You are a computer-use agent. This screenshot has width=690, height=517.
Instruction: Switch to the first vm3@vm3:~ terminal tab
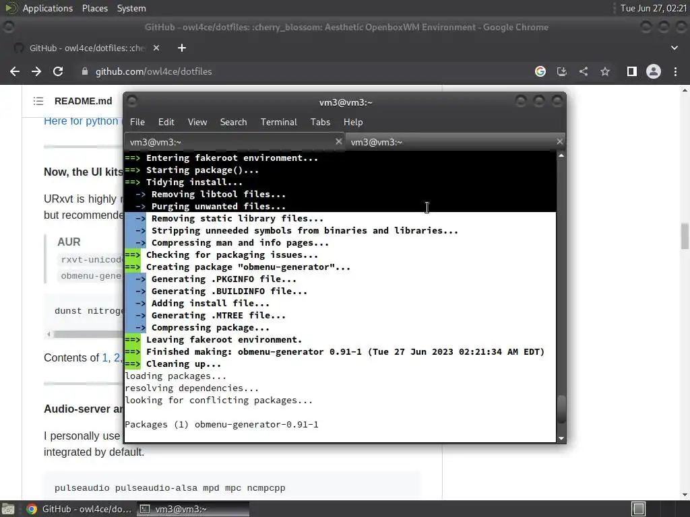234,142
